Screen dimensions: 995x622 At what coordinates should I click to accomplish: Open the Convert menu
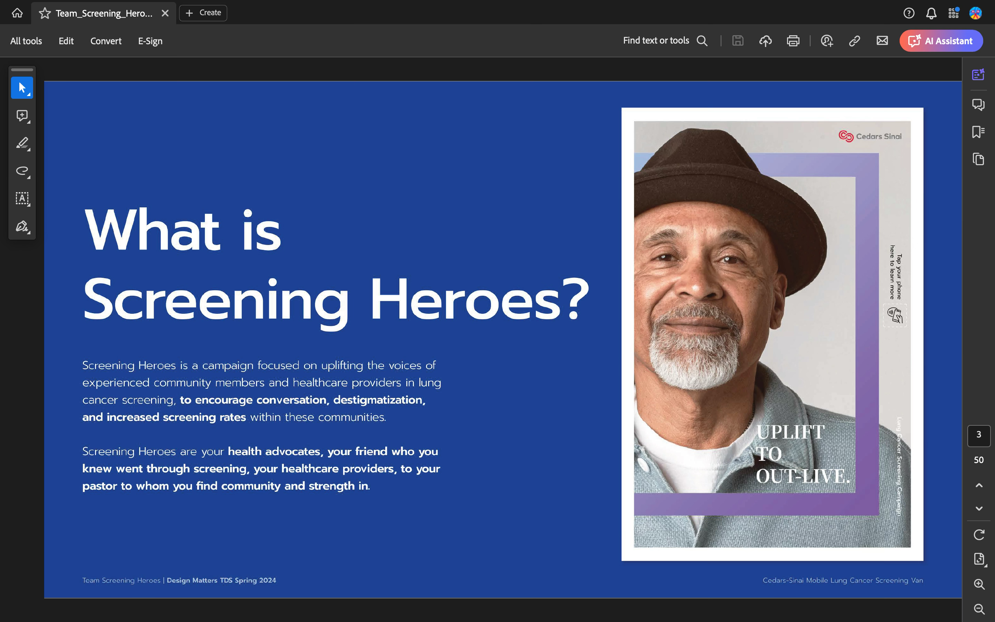pyautogui.click(x=106, y=41)
